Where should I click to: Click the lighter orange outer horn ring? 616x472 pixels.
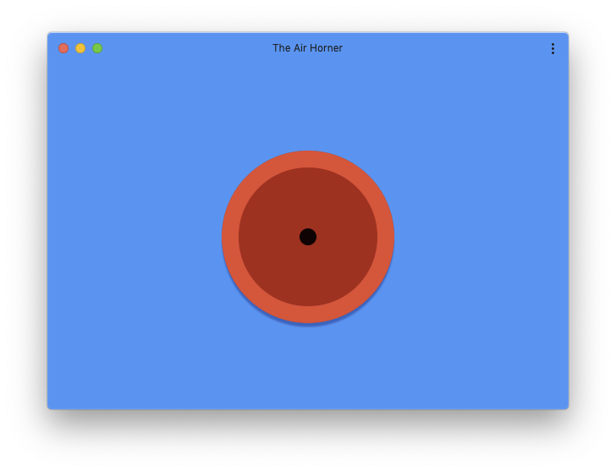click(308, 159)
